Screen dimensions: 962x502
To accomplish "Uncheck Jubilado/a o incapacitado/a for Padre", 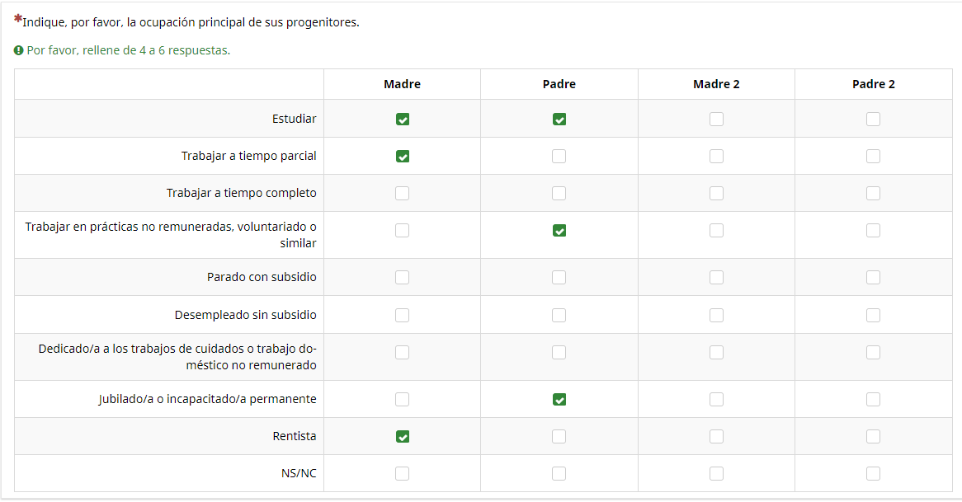I will pyautogui.click(x=559, y=400).
